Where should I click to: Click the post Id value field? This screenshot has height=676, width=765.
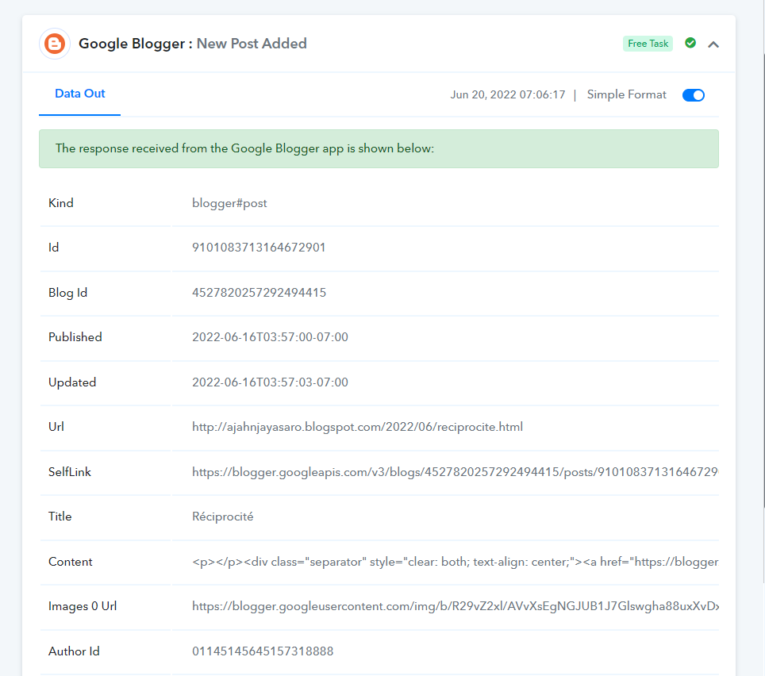pos(259,248)
